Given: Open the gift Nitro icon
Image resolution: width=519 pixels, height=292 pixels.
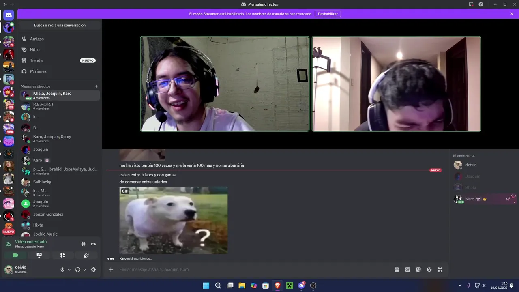Looking at the screenshot, I should tap(397, 270).
